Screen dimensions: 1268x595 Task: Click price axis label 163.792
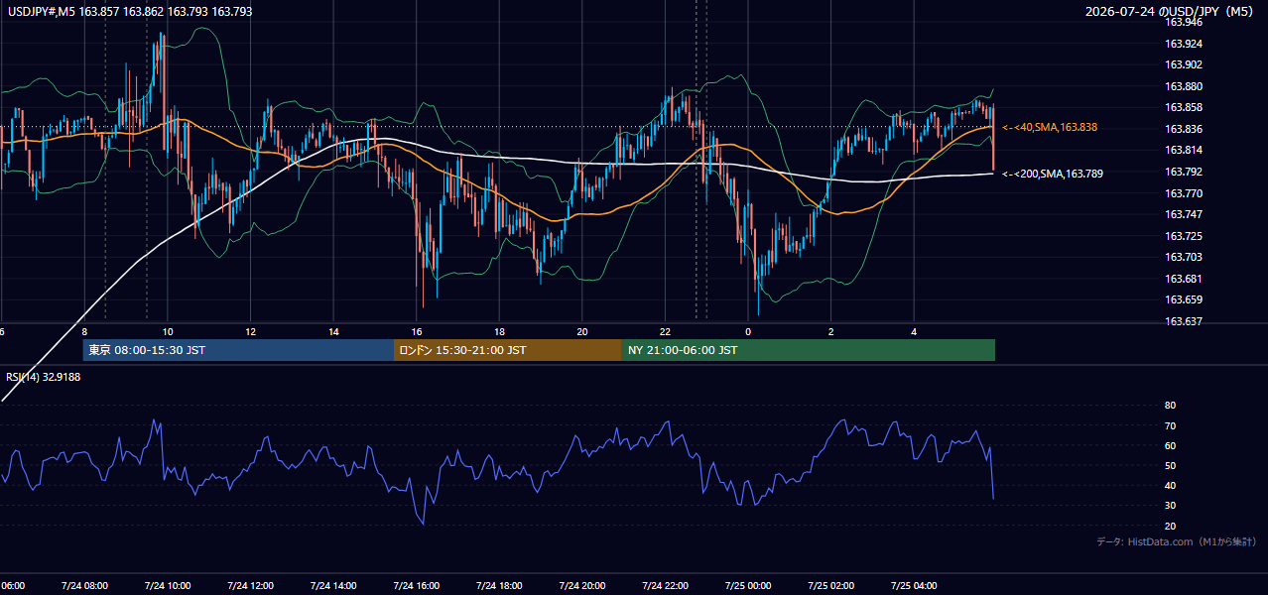pyautogui.click(x=1185, y=172)
